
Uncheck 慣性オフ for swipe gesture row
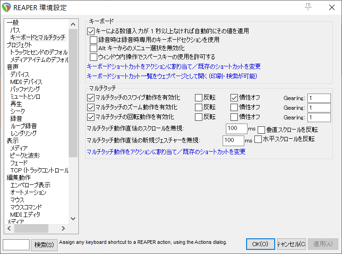click(x=234, y=98)
